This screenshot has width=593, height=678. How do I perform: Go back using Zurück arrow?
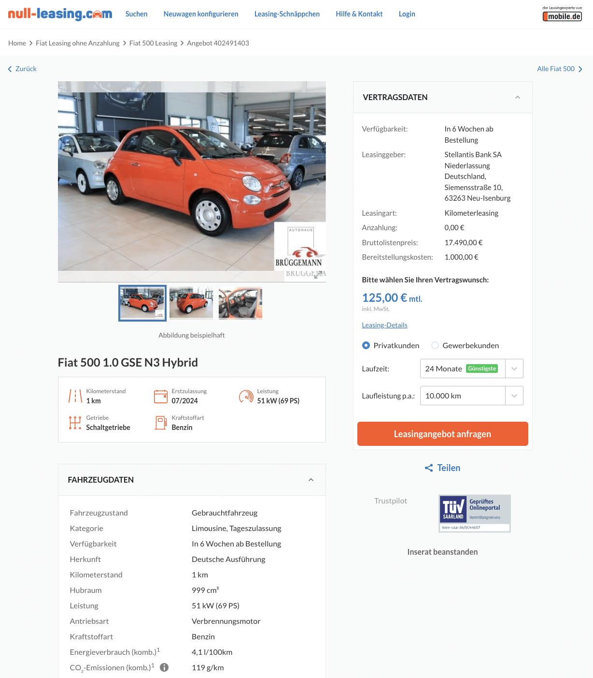pos(22,69)
